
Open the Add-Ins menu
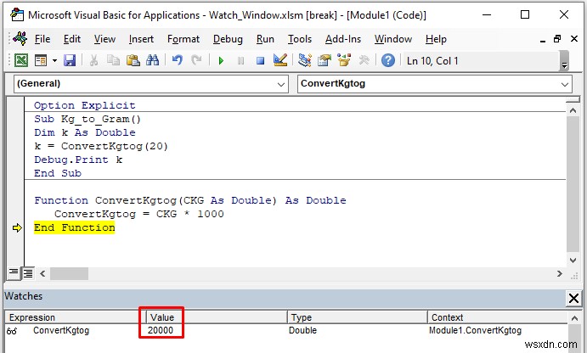[x=343, y=39]
